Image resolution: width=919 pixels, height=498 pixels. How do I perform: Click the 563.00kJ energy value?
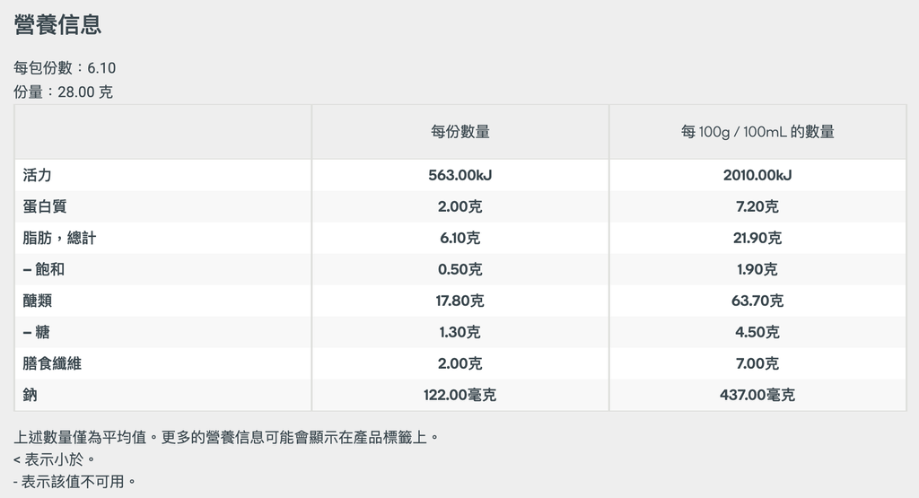pos(460,175)
